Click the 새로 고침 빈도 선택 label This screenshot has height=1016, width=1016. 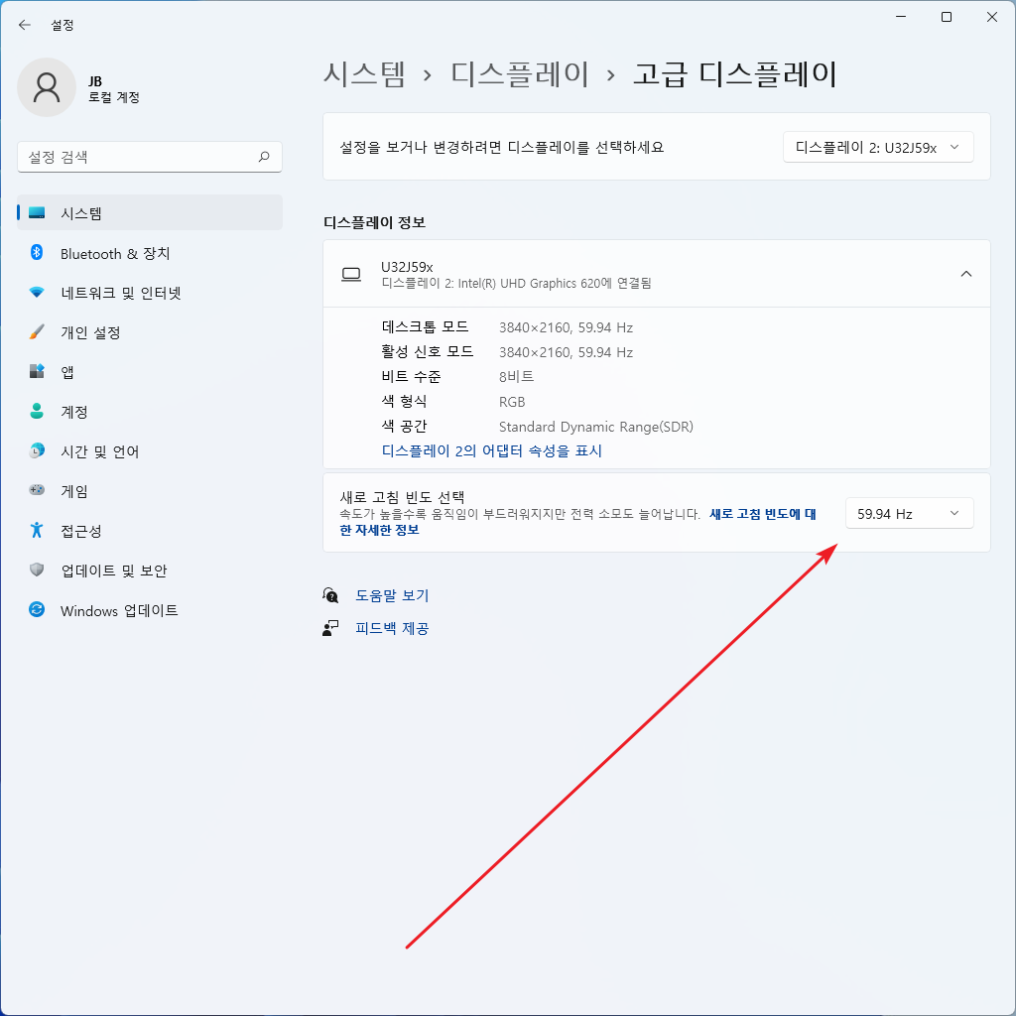pyautogui.click(x=403, y=497)
